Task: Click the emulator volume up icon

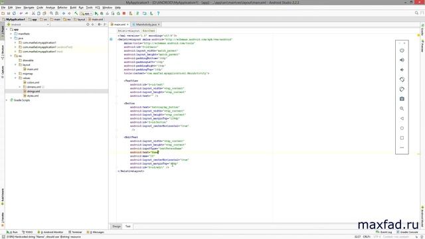Action: pyautogui.click(x=402, y=60)
